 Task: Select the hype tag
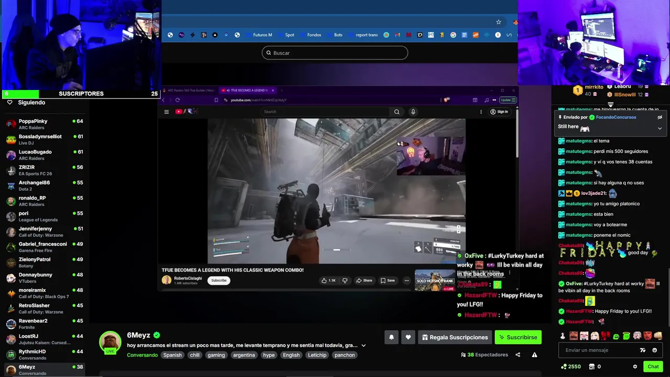click(269, 355)
